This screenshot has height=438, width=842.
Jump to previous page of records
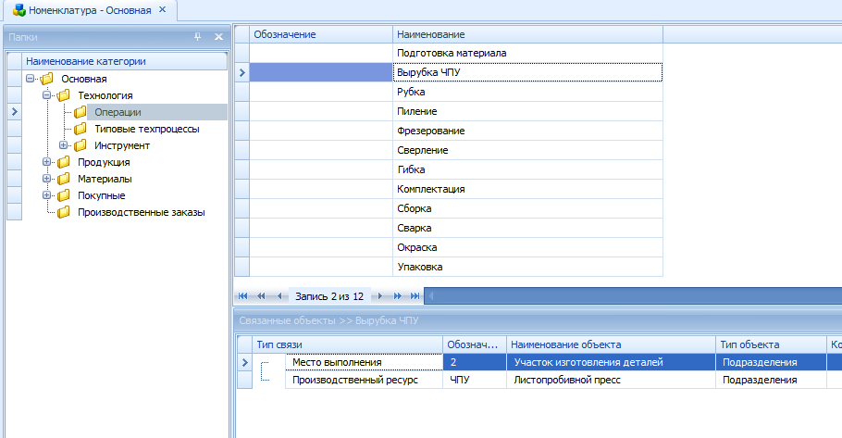[x=261, y=296]
